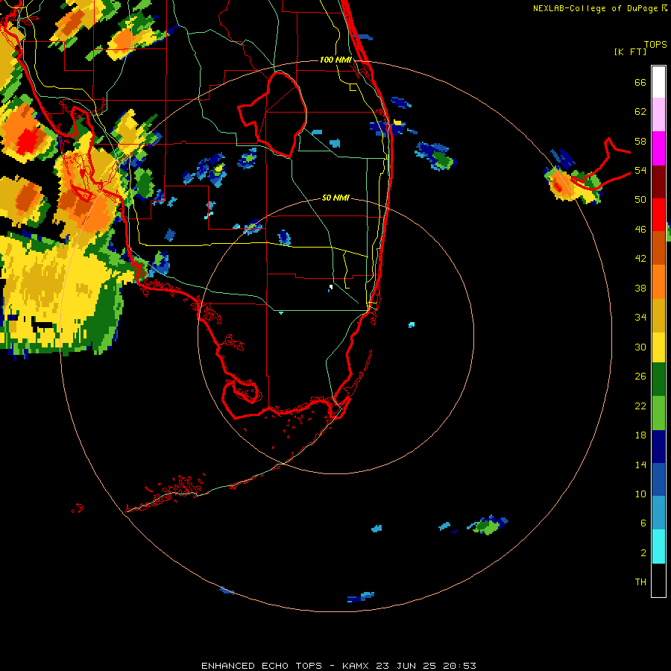671x671 pixels.
Task: Click the 34 legend value
Action: coord(640,318)
